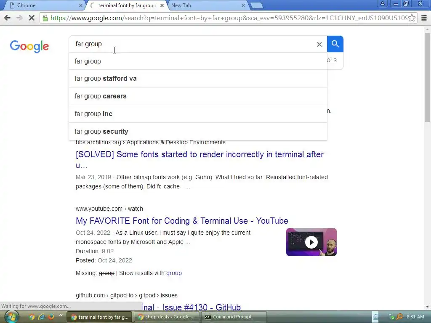This screenshot has width=431, height=323.
Task: Launch Chrome from quick launch
Action: [32, 317]
